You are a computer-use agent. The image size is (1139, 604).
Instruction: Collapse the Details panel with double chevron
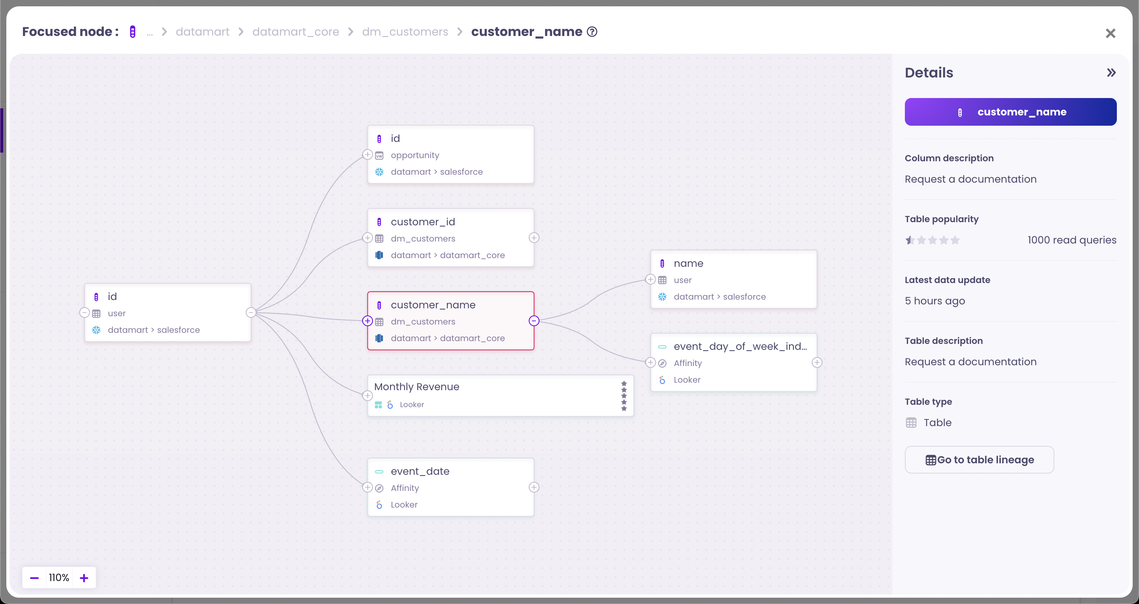(1111, 72)
